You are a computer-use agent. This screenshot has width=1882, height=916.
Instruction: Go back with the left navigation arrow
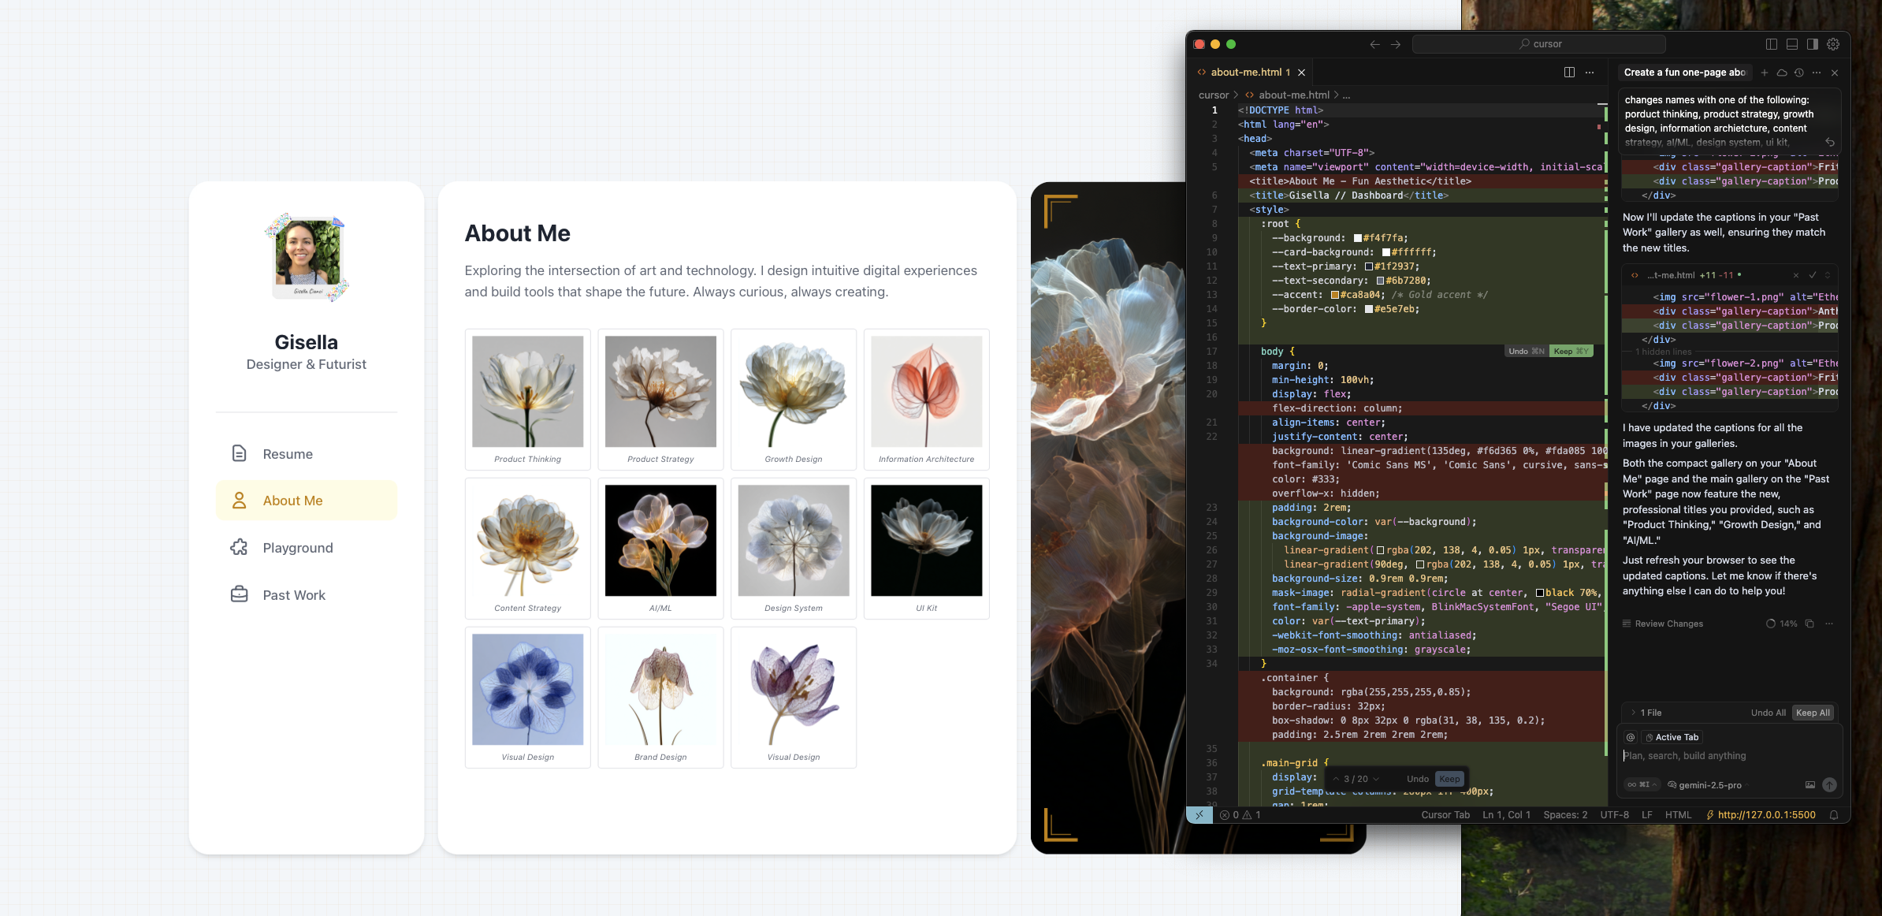(x=1374, y=44)
